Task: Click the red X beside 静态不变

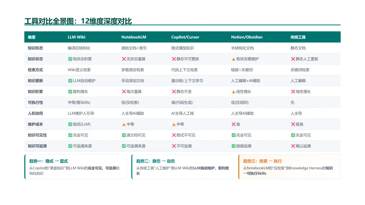Action: click(x=174, y=92)
